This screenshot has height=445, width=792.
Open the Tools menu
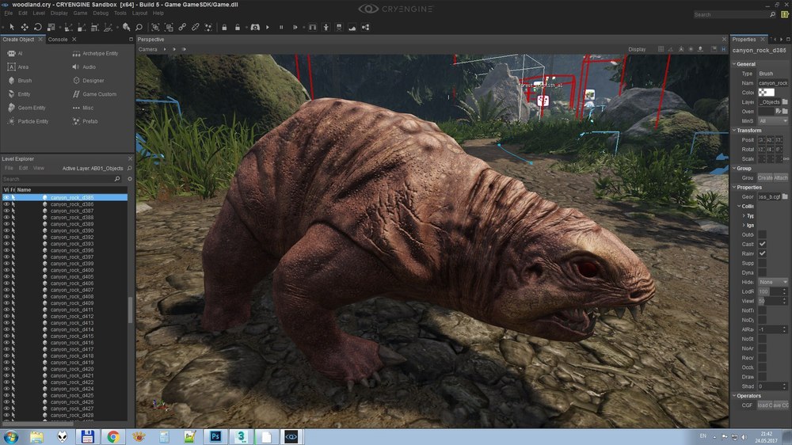point(120,13)
